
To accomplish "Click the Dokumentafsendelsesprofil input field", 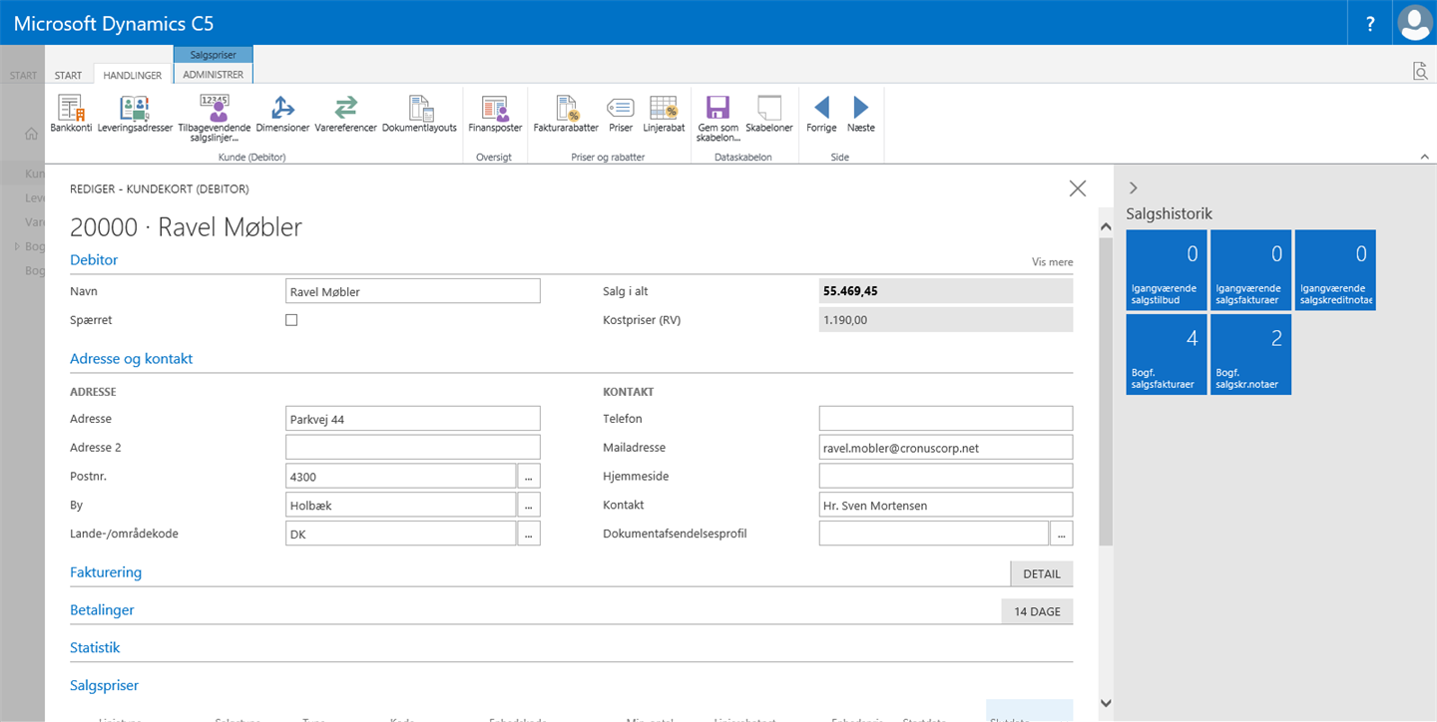I will coord(934,534).
